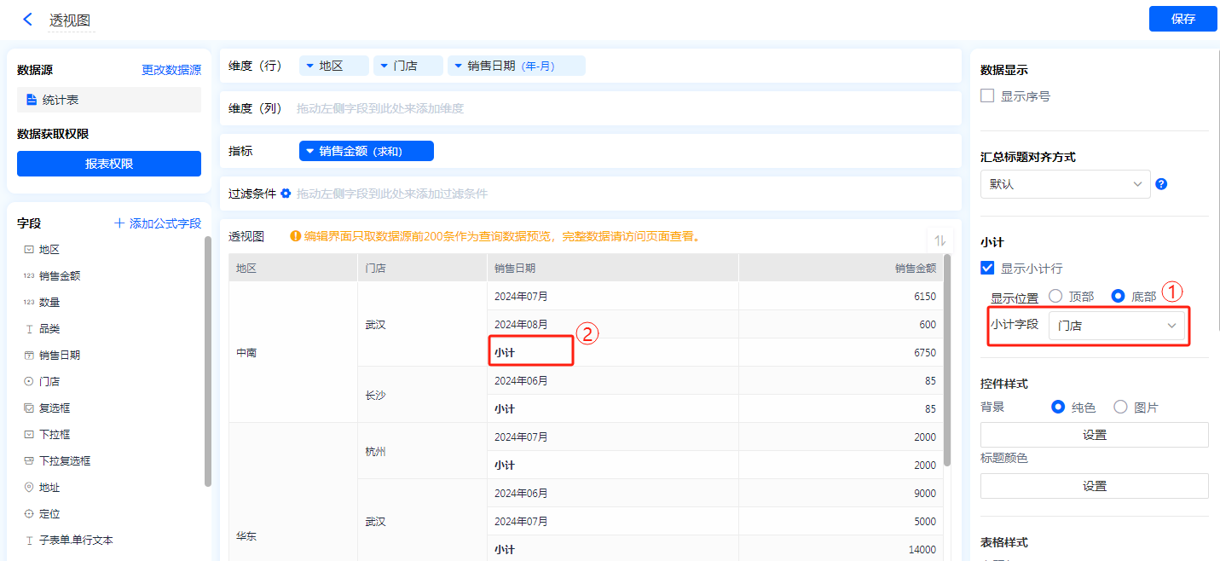Choose the 图片 background radio option
The image size is (1220, 561).
(1120, 408)
